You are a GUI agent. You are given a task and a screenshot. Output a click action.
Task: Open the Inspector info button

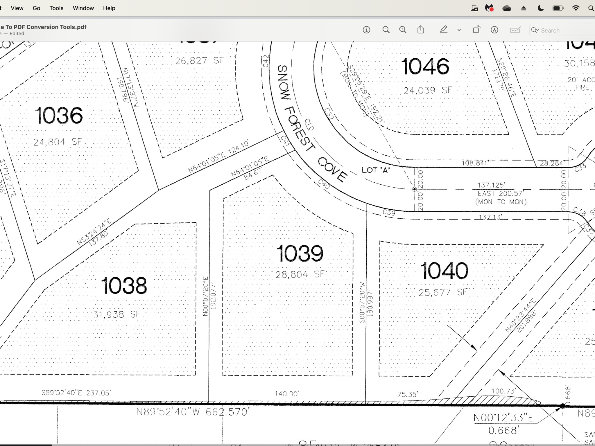coord(366,30)
